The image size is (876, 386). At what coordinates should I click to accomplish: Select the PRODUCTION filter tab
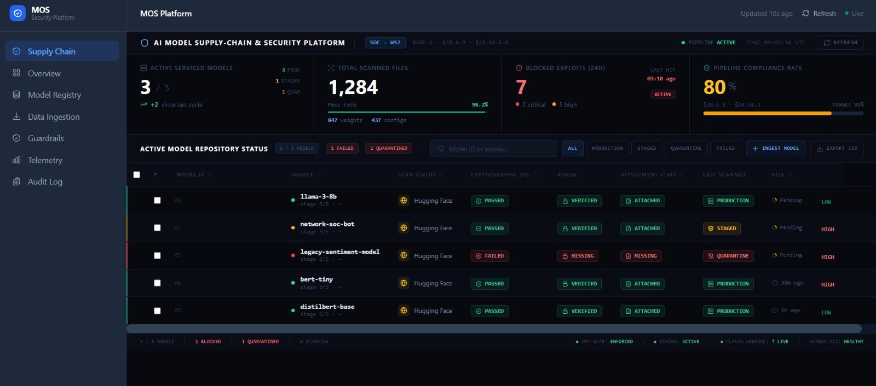[x=607, y=148]
